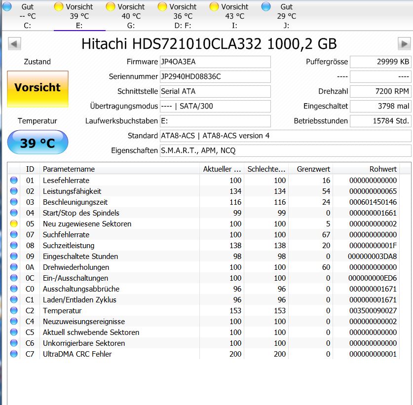Image resolution: width=413 pixels, height=405 pixels.
Task: Select raw value 000000003DA8
Action: (x=372, y=256)
